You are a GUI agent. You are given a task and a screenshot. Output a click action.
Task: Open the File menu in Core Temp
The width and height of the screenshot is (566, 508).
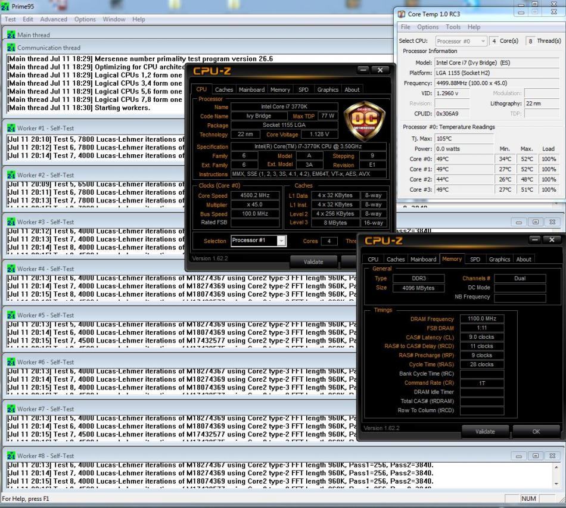pos(405,27)
